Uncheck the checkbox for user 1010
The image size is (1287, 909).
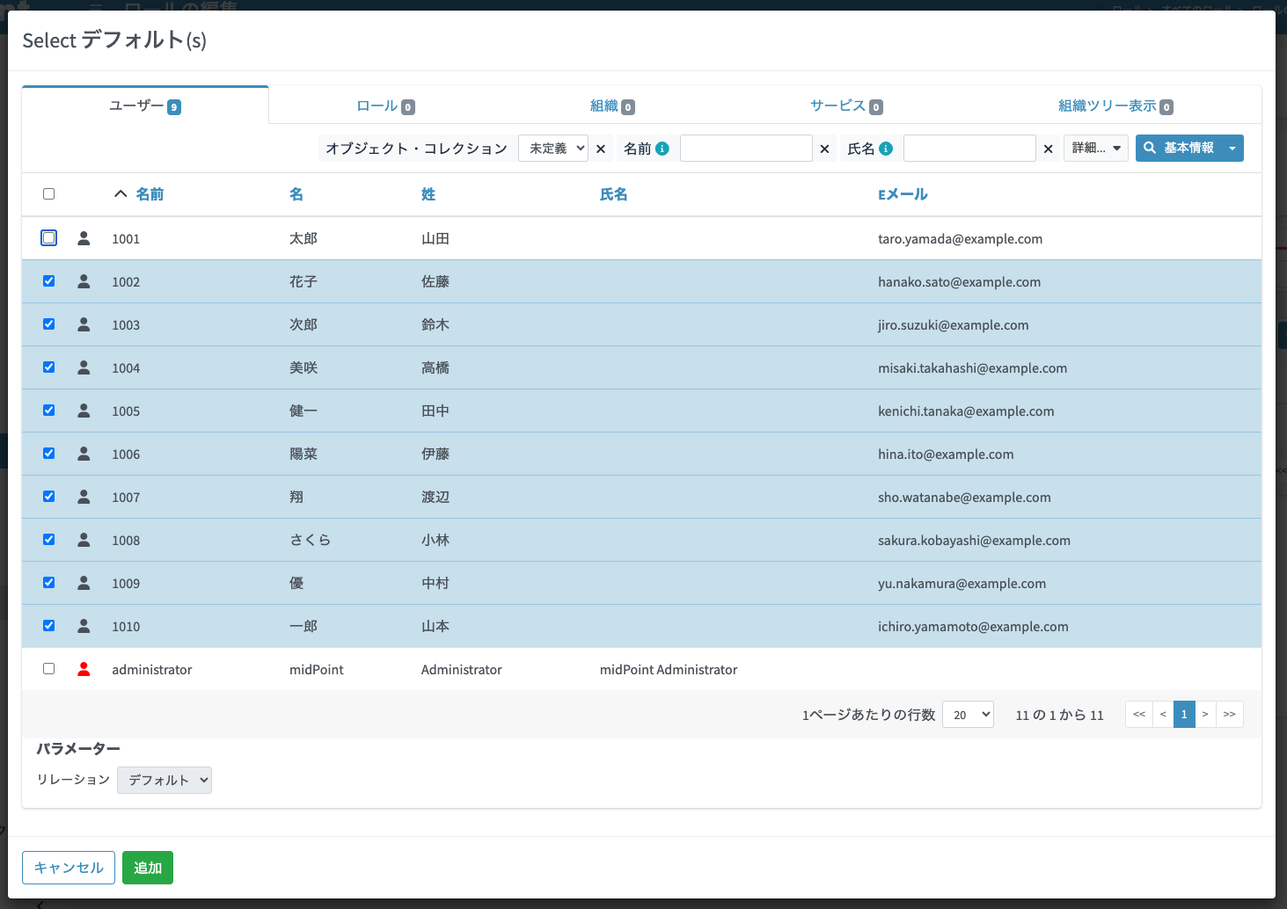[49, 626]
